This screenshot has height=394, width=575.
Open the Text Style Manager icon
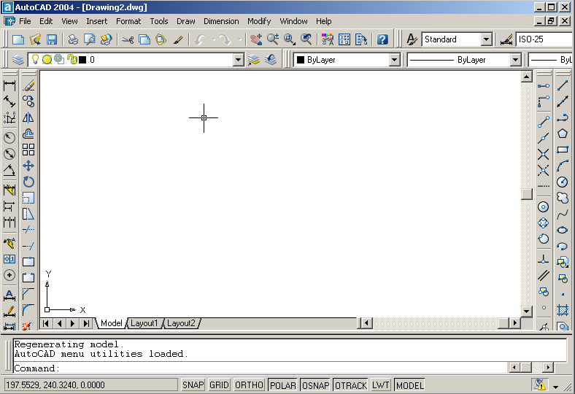(412, 39)
